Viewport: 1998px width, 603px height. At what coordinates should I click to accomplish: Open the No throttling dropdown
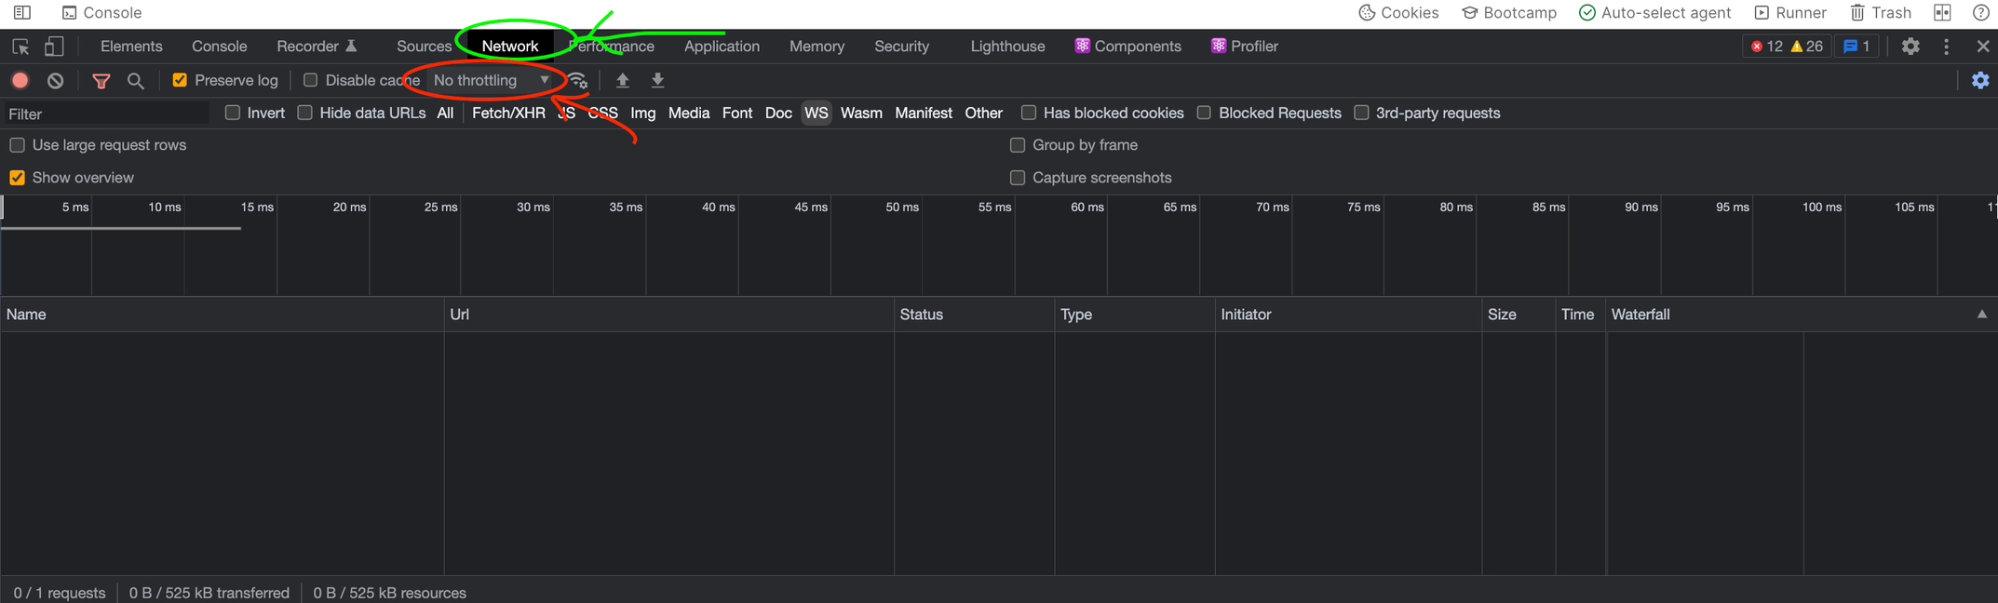(491, 81)
